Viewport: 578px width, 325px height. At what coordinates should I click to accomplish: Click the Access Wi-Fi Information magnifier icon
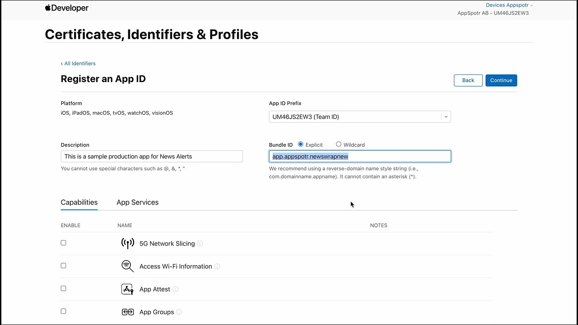pos(128,266)
